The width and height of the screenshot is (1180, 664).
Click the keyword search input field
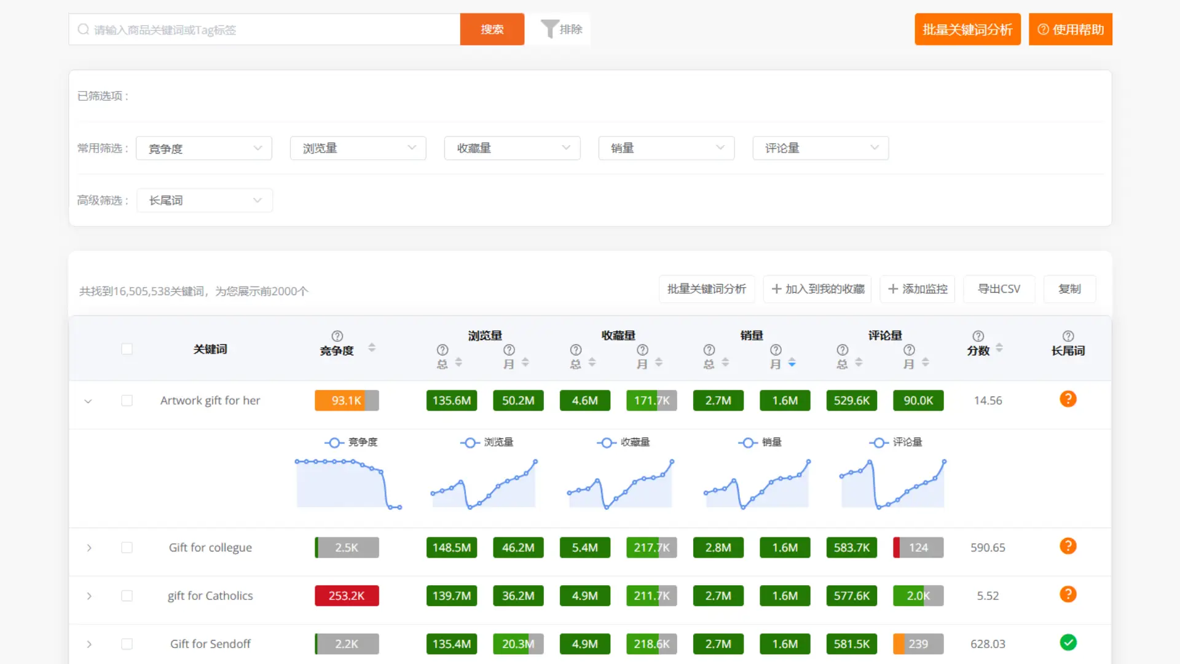[x=264, y=29]
